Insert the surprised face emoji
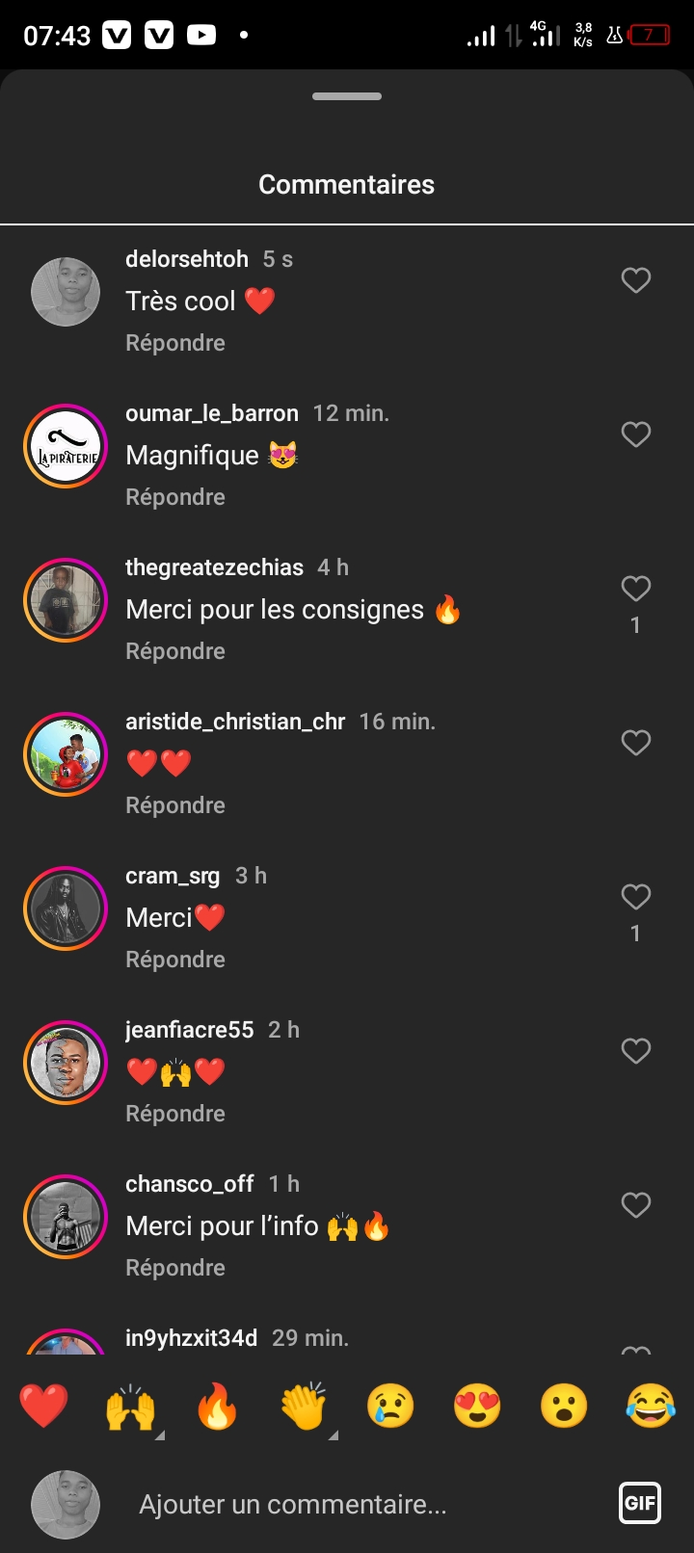The width and height of the screenshot is (694, 1553). [x=564, y=1406]
